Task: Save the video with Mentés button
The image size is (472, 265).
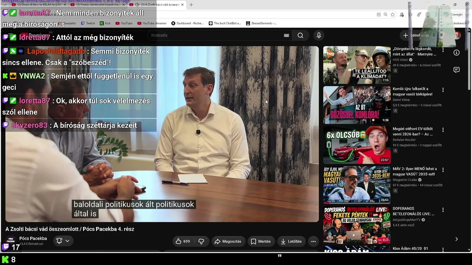Action: pyautogui.click(x=261, y=241)
